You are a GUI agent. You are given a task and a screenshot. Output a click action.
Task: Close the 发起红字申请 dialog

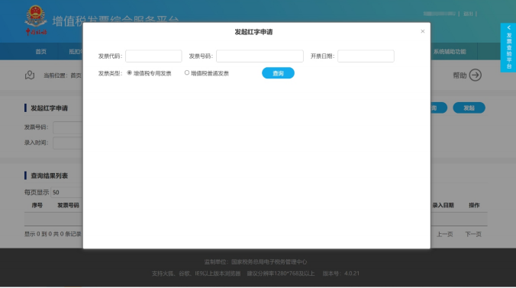click(423, 31)
